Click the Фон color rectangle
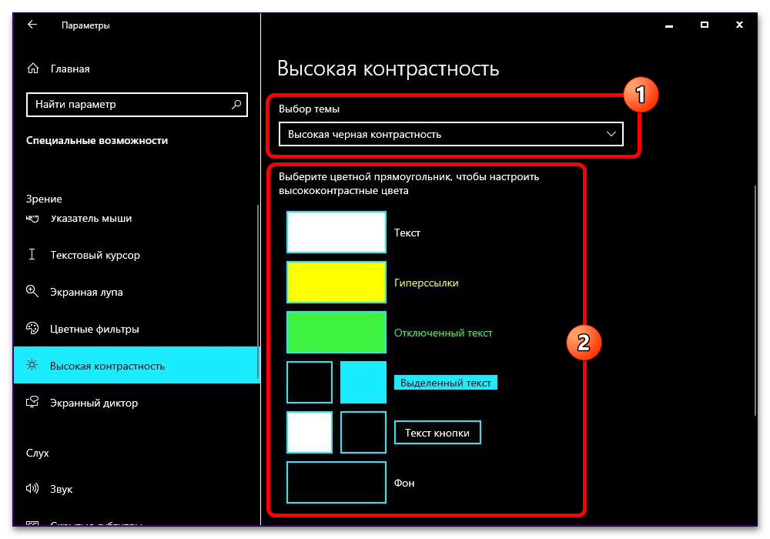Viewport: 770px width, 539px height. point(336,483)
